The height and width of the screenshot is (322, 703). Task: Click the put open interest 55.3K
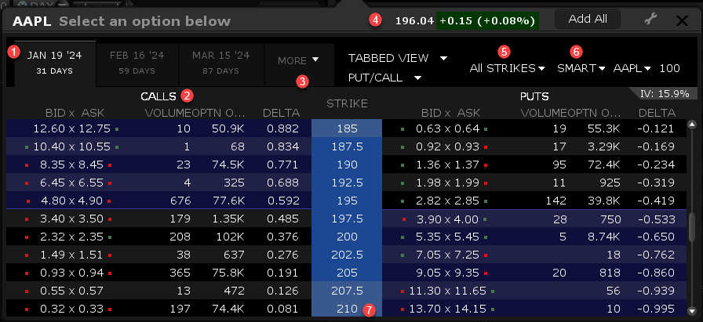pos(603,128)
